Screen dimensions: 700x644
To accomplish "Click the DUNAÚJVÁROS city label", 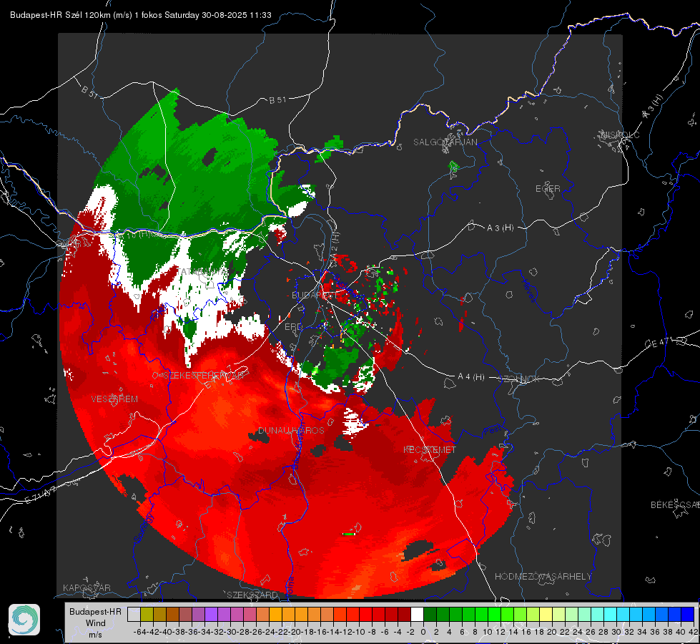I will click(x=291, y=430).
